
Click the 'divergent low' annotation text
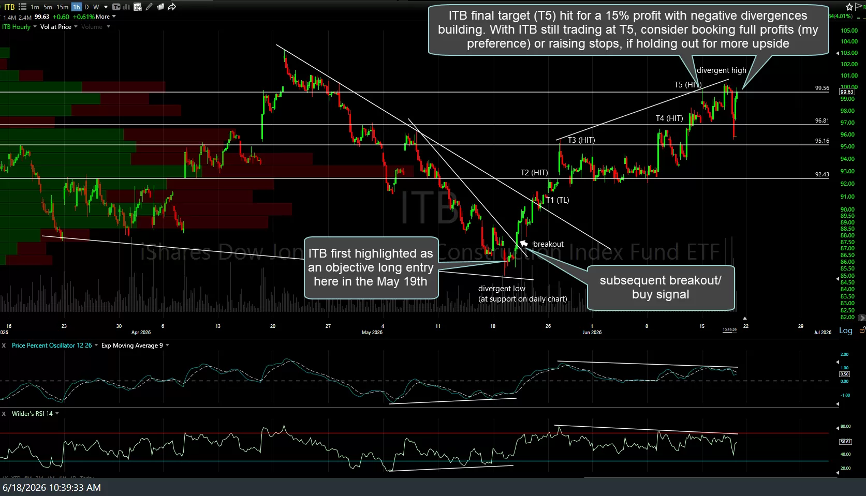coord(502,289)
